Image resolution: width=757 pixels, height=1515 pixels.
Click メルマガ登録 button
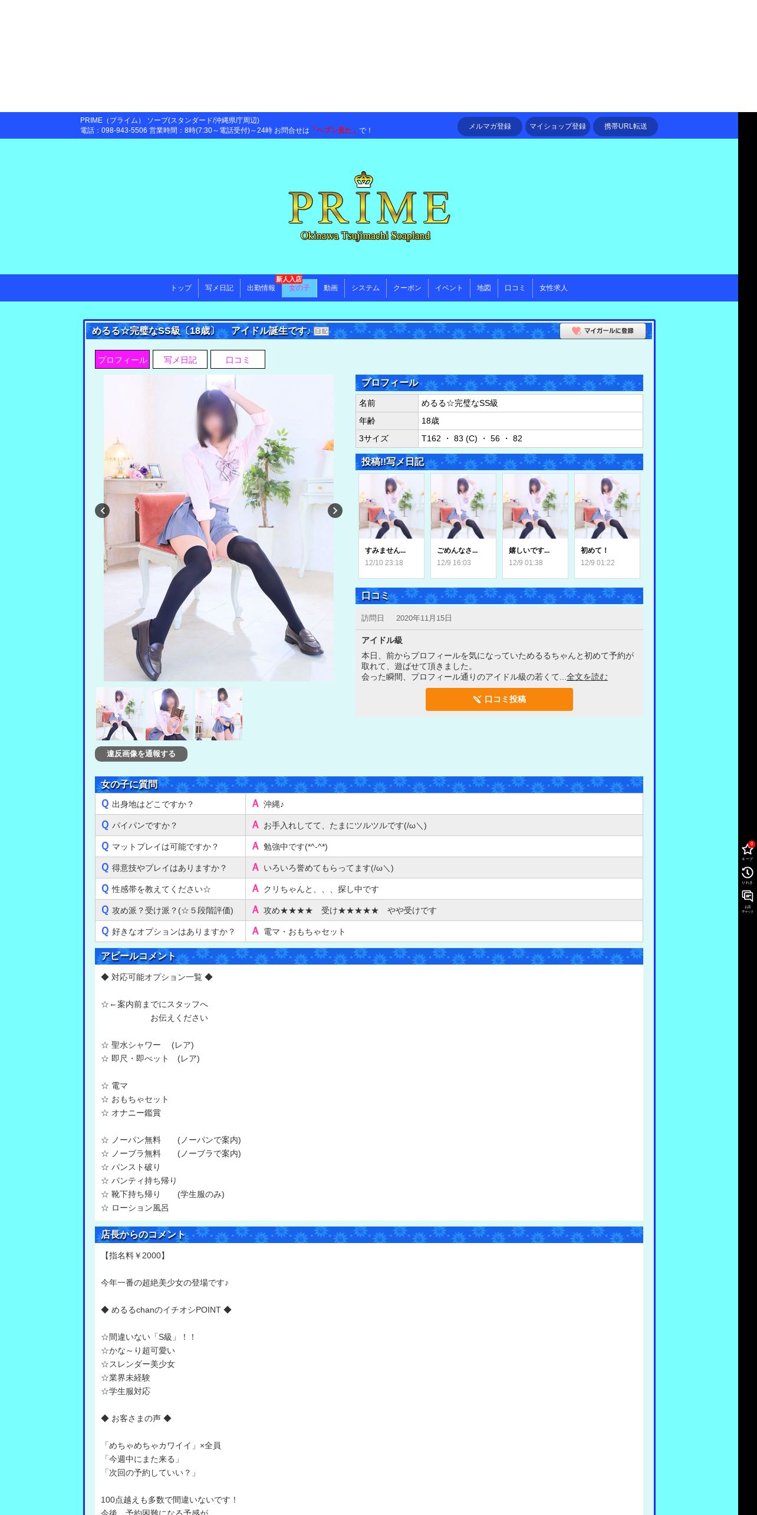(490, 126)
